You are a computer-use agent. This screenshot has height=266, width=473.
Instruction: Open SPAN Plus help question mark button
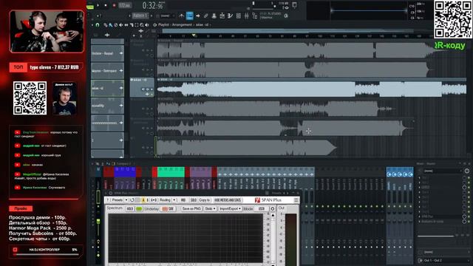[x=108, y=200]
